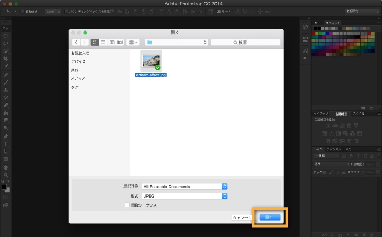Switch file dialog to icon view

click(x=94, y=42)
